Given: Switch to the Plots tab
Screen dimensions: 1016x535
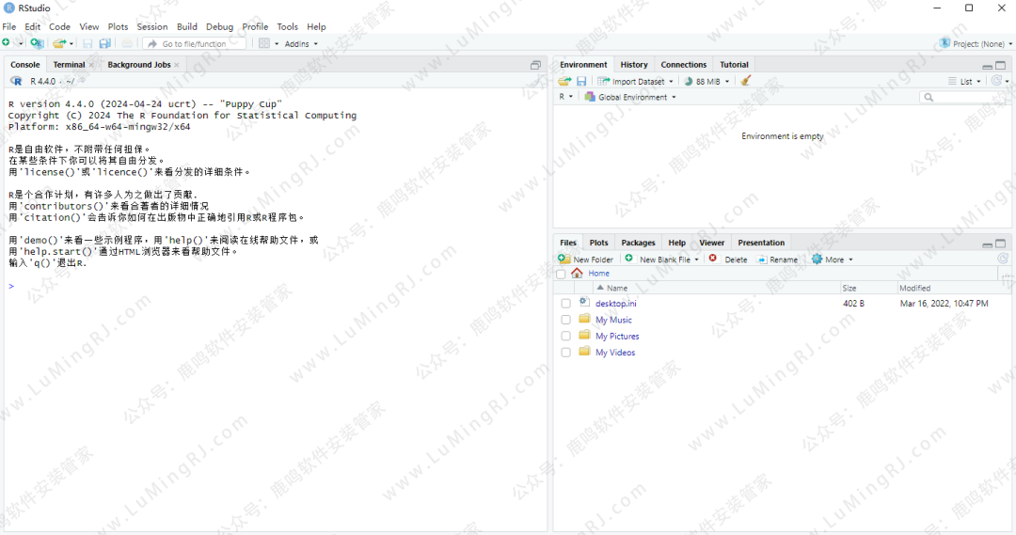Looking at the screenshot, I should (598, 243).
